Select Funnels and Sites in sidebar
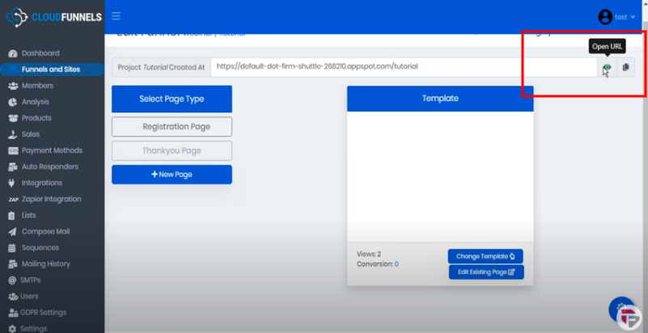The width and height of the screenshot is (648, 333). [x=50, y=70]
